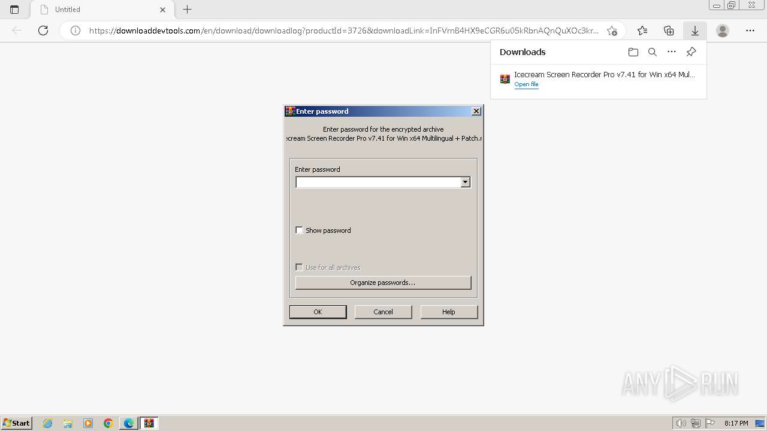The width and height of the screenshot is (767, 431).
Task: Toggle Use for all archives checkbox
Action: coord(300,268)
